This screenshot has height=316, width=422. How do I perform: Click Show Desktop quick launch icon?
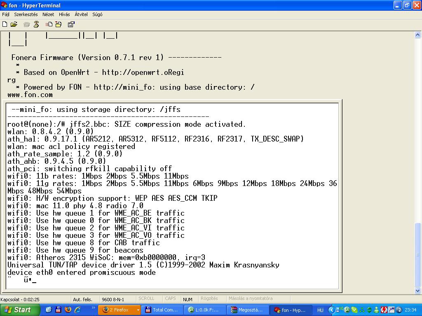(49, 310)
